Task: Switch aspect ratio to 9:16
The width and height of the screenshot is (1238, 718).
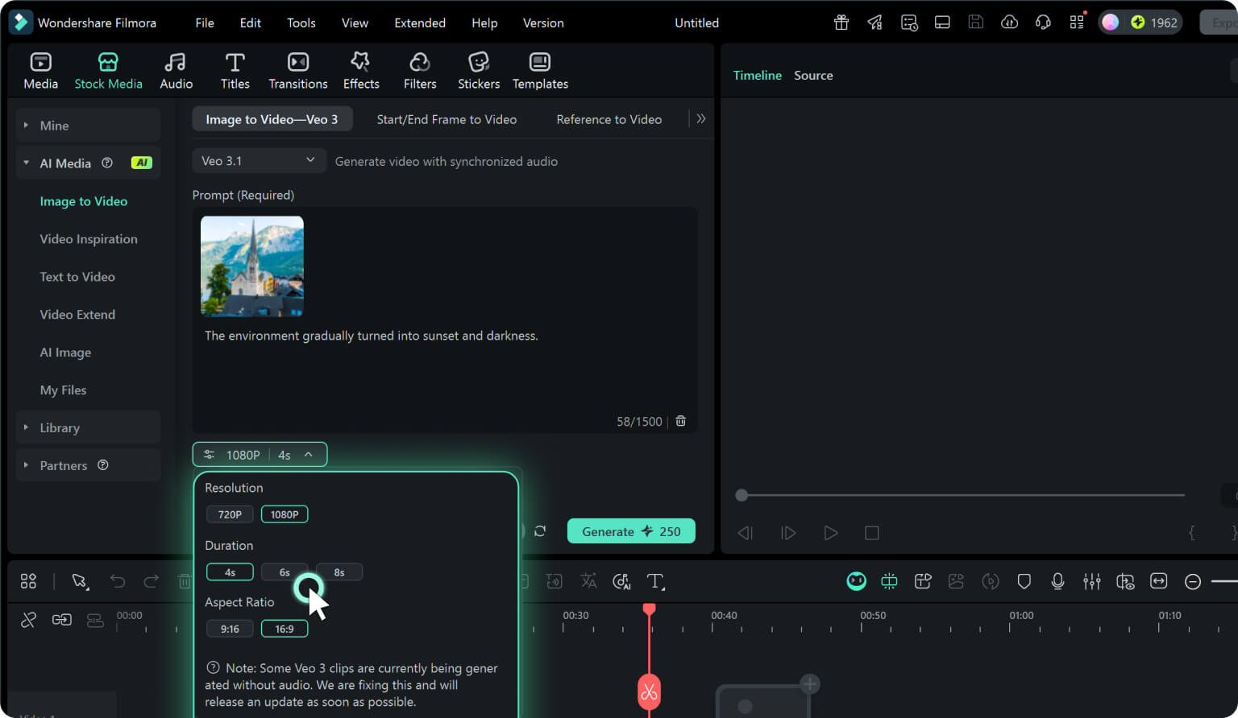Action: click(230, 628)
